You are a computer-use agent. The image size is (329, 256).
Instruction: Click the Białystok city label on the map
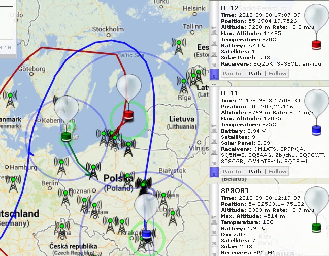(x=172, y=170)
